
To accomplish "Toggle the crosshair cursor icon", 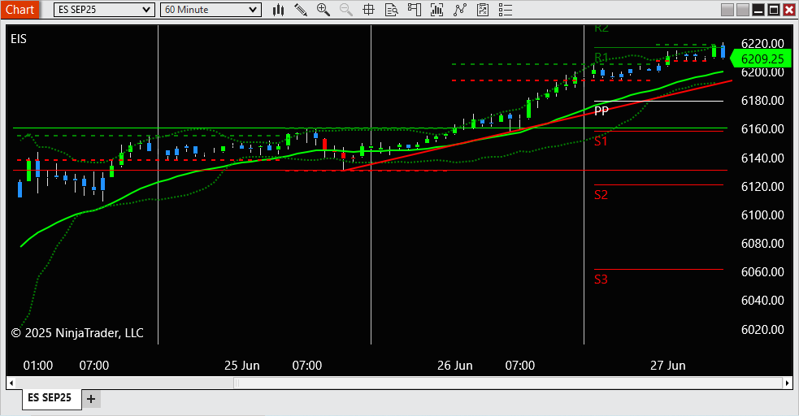I will pos(368,10).
